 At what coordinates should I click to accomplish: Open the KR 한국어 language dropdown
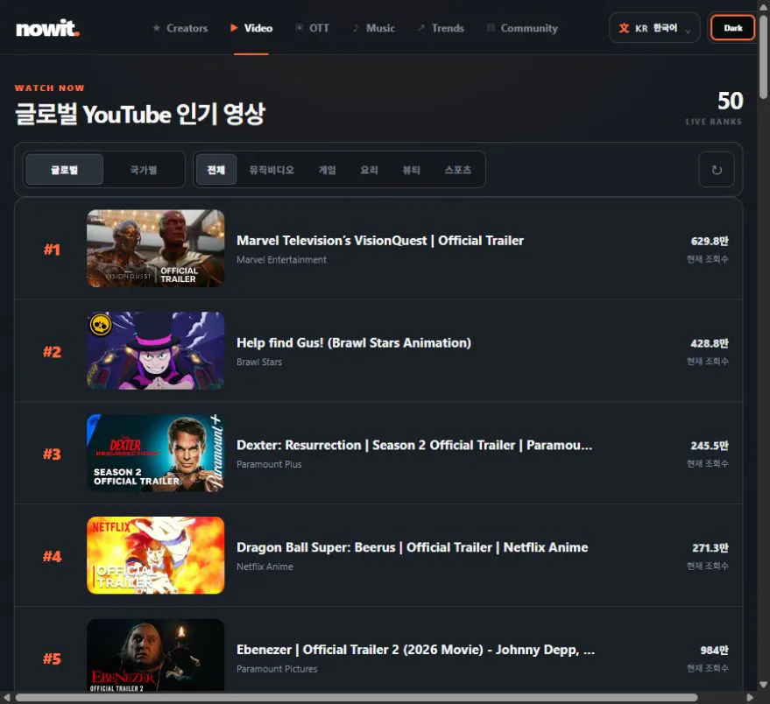[654, 28]
